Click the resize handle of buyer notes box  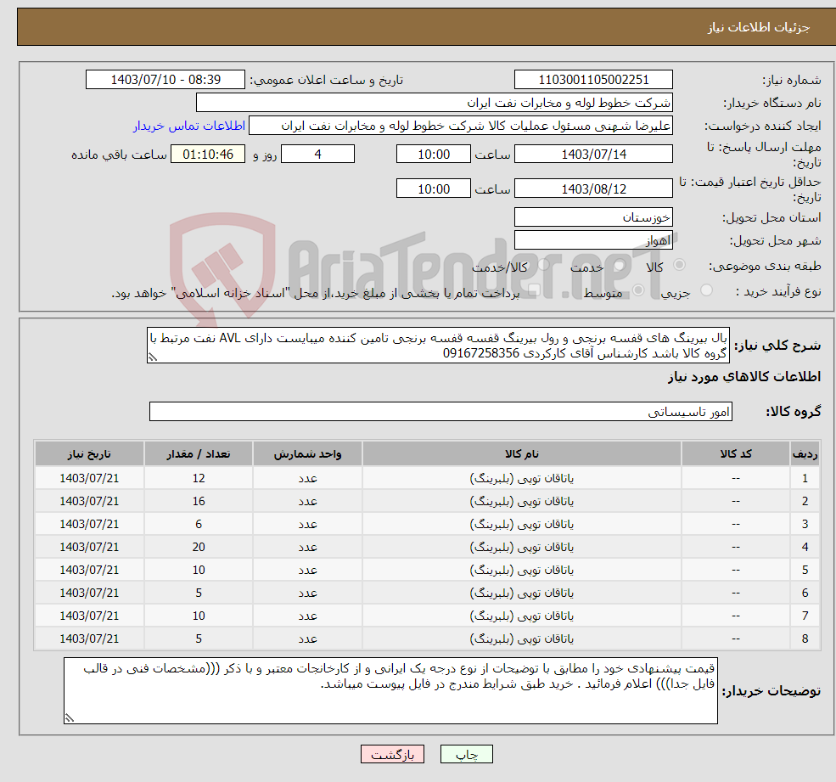(x=70, y=718)
